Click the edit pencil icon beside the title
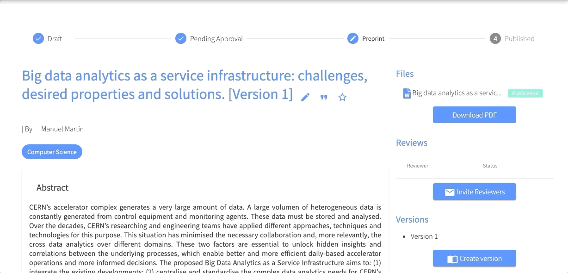 [x=305, y=97]
